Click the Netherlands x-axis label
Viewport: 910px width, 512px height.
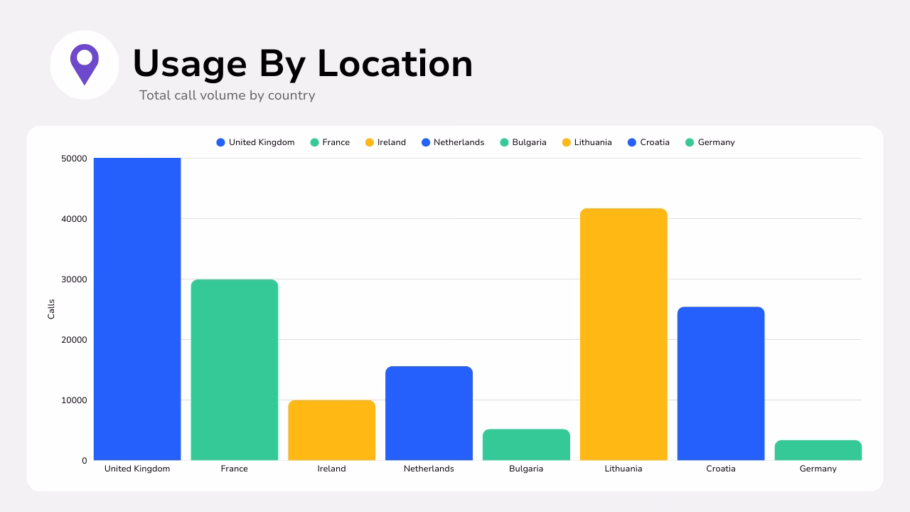point(429,469)
